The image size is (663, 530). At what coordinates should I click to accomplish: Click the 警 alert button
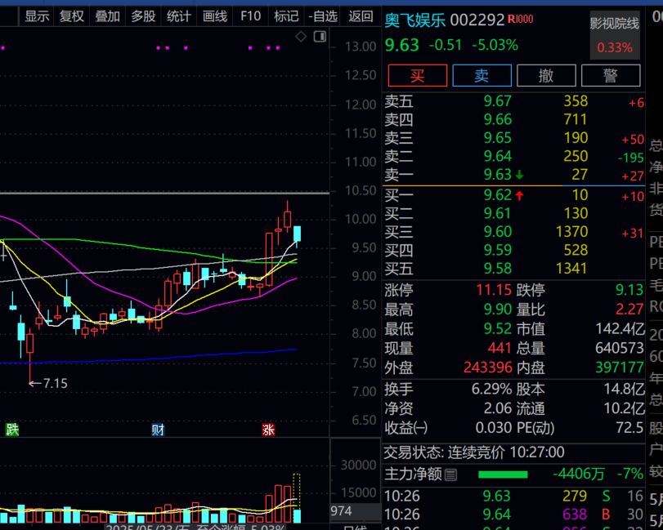coord(611,76)
